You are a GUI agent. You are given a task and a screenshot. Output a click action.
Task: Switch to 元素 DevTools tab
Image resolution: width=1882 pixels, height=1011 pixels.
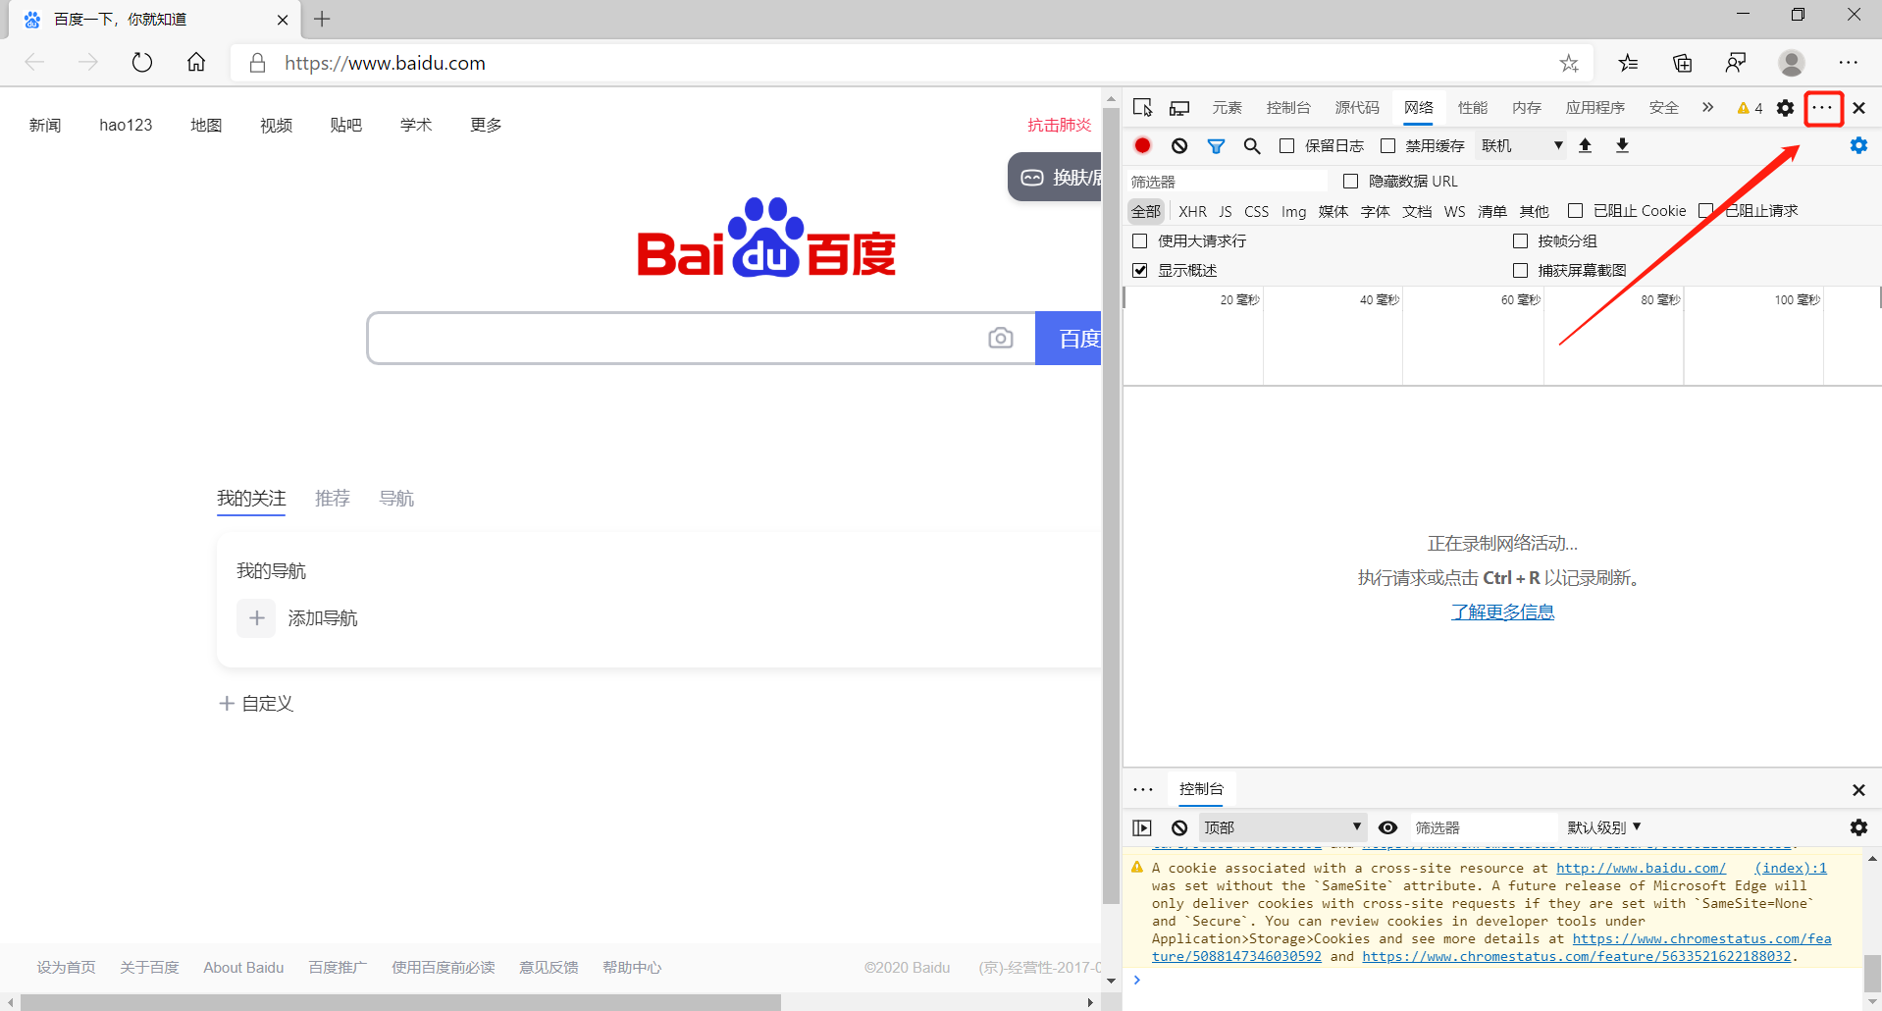tap(1227, 108)
